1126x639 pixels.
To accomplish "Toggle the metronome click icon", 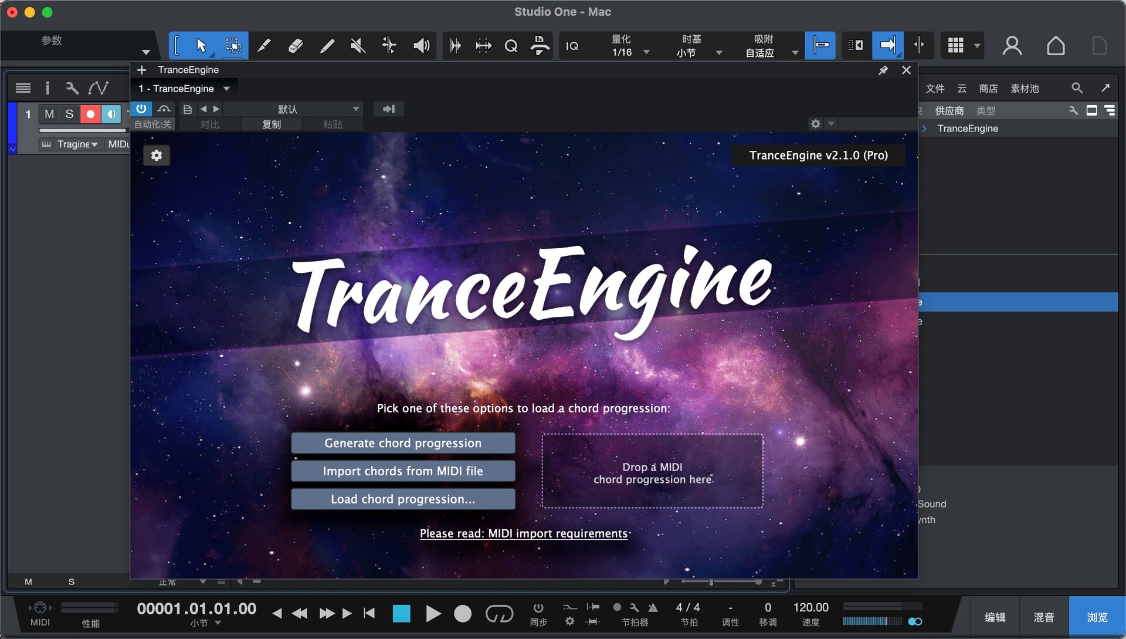I will 653,608.
